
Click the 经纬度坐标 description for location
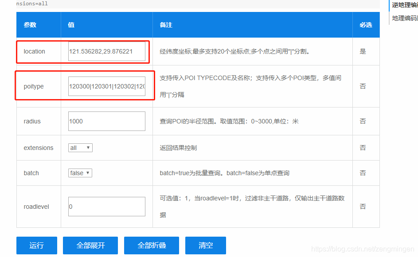pos(235,51)
